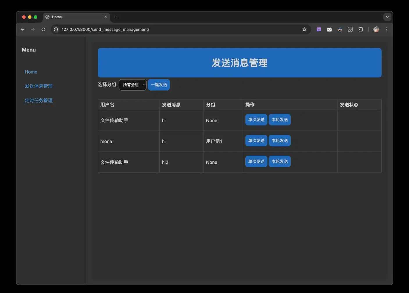
Task: Open 定时任务管理 from the sidebar menu
Action: coord(39,100)
